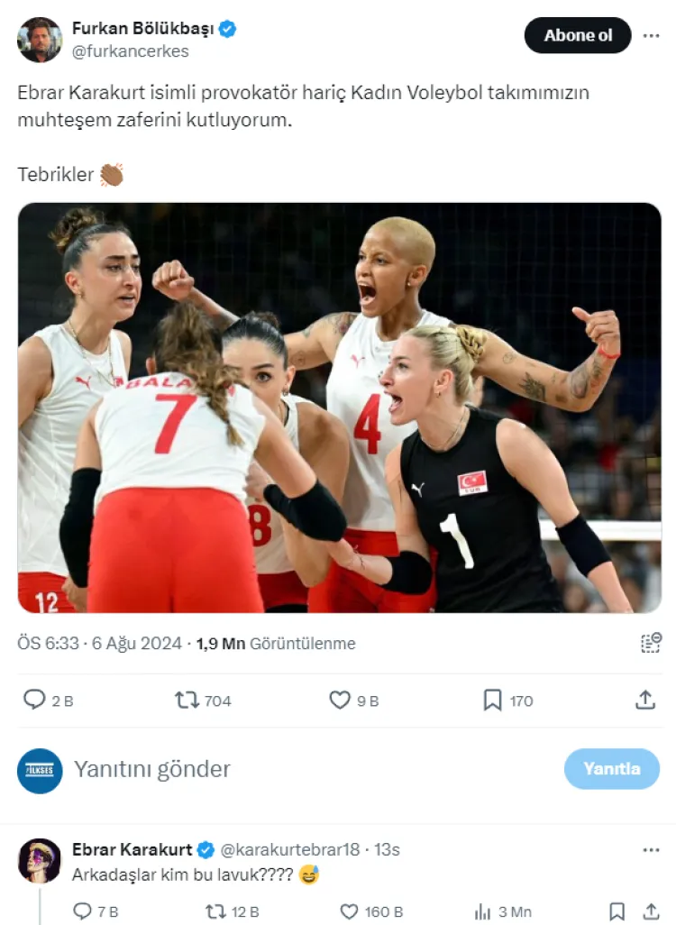Open the reader view icon beside view count
Viewport: 676px width, 925px height.
(651, 643)
